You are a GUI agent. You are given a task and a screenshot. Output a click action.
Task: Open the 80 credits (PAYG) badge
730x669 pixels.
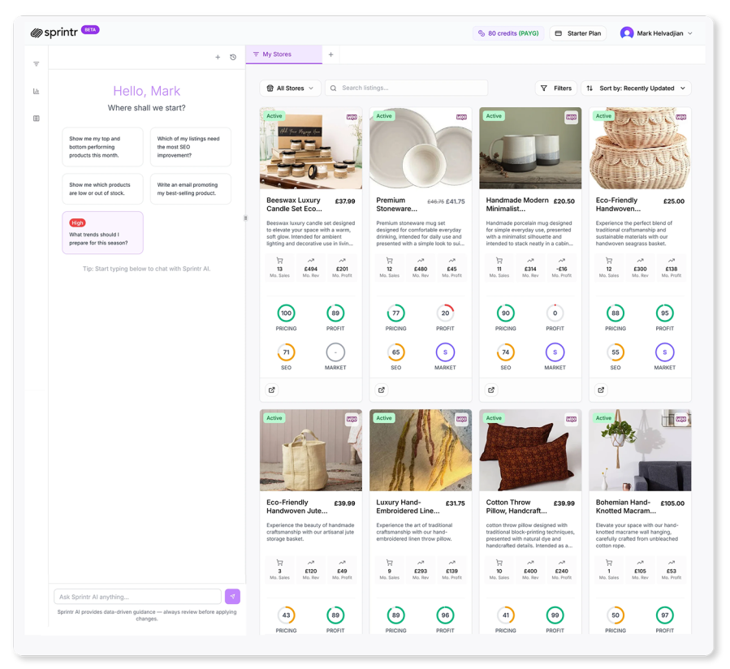point(508,33)
